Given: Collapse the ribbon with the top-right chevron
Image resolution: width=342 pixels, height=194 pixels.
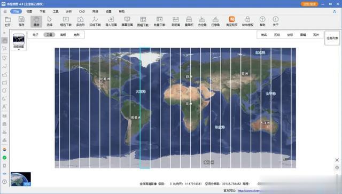Looking at the screenshot, I should pyautogui.click(x=335, y=11).
